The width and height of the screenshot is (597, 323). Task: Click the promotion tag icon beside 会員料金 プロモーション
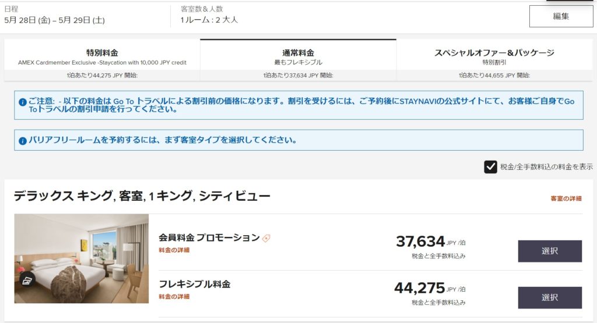point(266,238)
